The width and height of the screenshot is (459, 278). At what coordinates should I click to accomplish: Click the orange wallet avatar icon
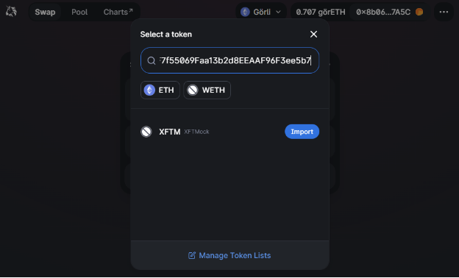(x=419, y=12)
